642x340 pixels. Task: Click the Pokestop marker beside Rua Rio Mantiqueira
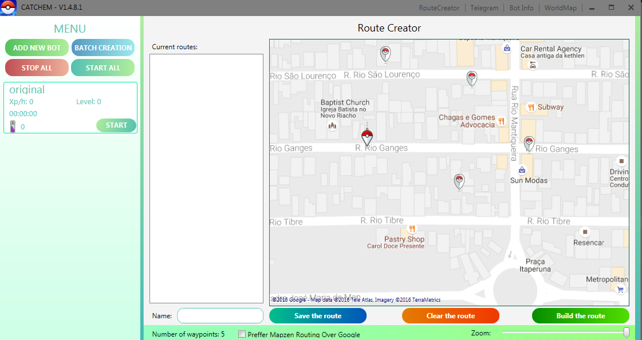(x=529, y=144)
